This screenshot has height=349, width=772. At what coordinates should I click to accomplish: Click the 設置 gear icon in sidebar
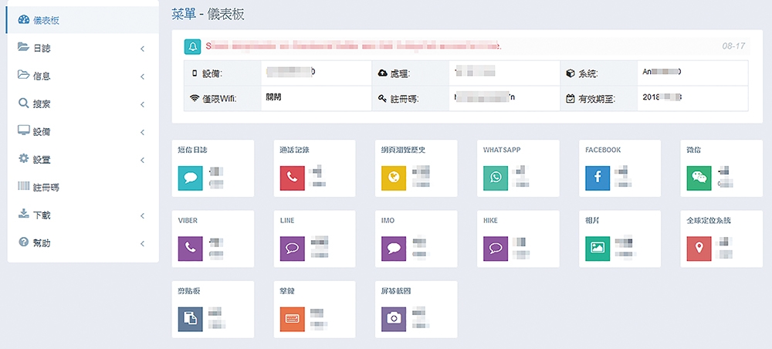[x=24, y=158]
